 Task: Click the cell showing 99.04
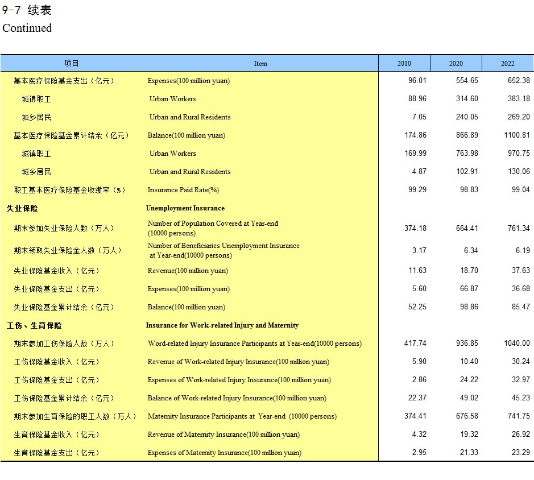[521, 190]
